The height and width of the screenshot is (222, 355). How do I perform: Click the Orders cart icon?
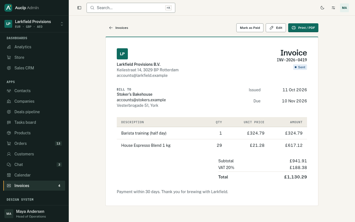coord(9,143)
